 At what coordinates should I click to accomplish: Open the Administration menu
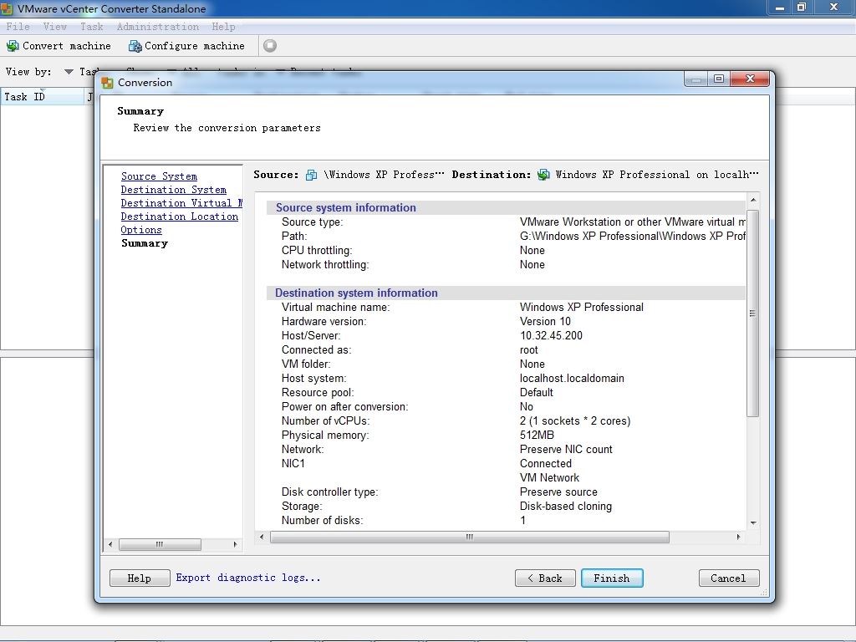pyautogui.click(x=158, y=26)
